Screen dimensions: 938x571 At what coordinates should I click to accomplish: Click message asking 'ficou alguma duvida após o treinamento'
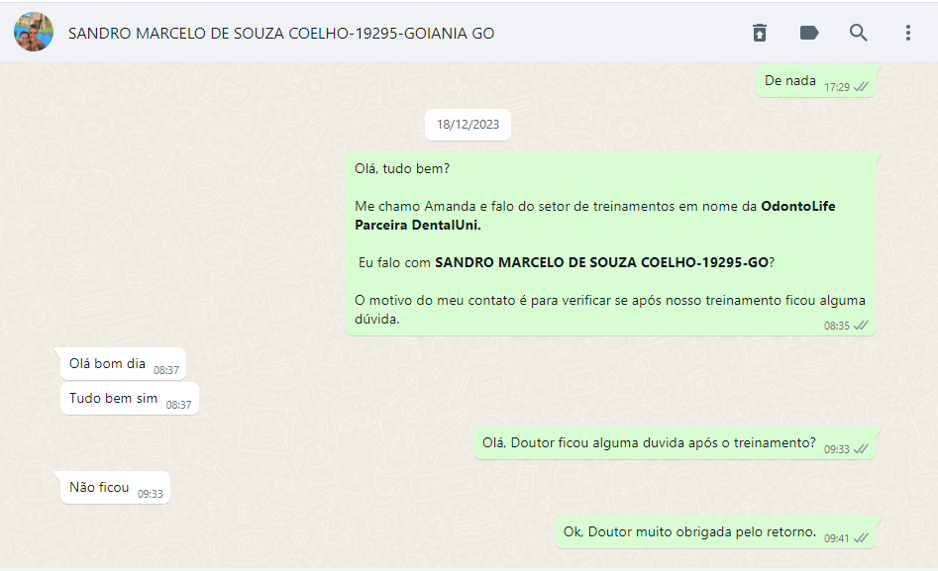(x=675, y=443)
